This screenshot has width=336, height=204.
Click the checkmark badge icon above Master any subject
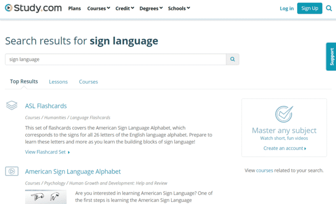[x=284, y=114]
